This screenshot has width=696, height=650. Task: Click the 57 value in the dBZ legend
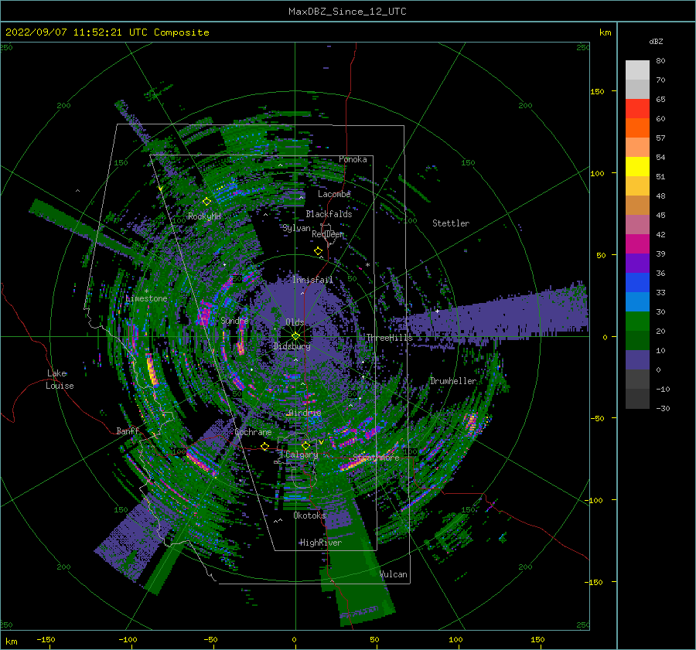[x=660, y=138]
